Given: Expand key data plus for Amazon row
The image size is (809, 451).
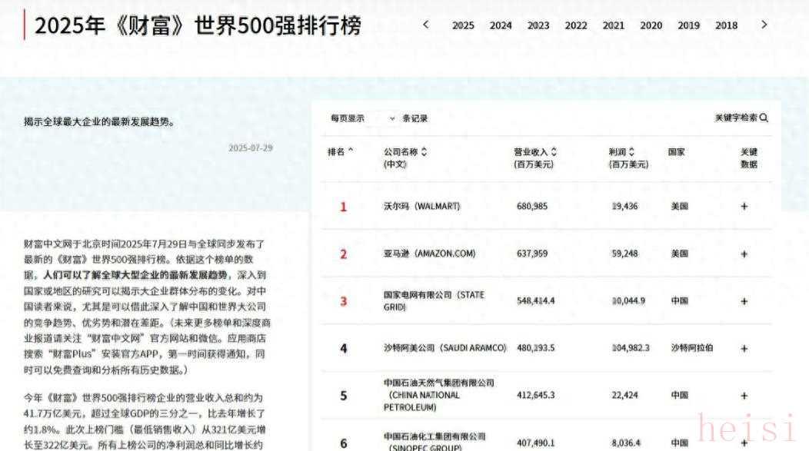Looking at the screenshot, I should (x=744, y=254).
